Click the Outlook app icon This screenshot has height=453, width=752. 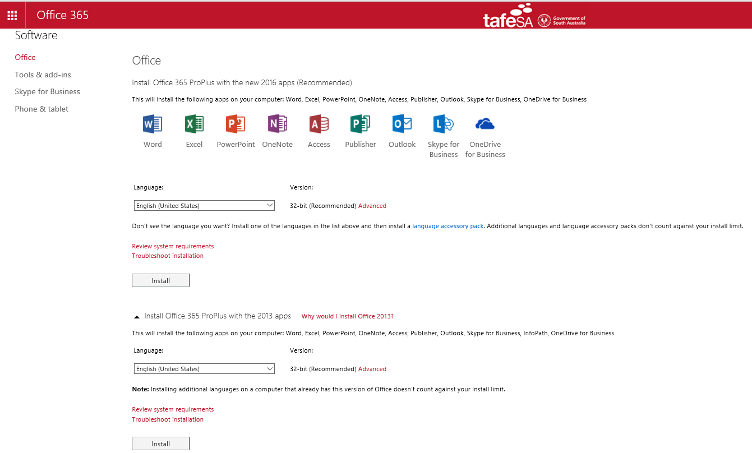coord(402,124)
